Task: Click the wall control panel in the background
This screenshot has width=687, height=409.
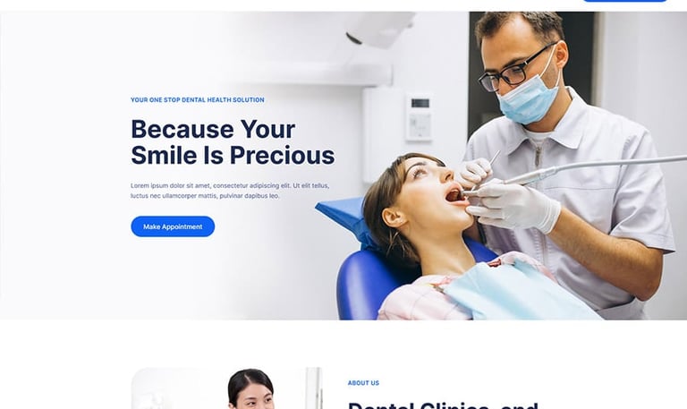Action: point(419,117)
